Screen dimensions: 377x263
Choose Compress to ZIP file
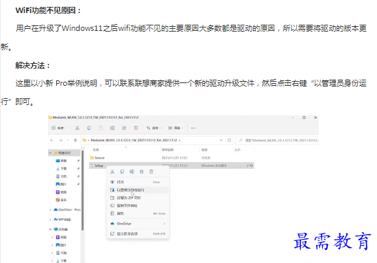[138, 198]
